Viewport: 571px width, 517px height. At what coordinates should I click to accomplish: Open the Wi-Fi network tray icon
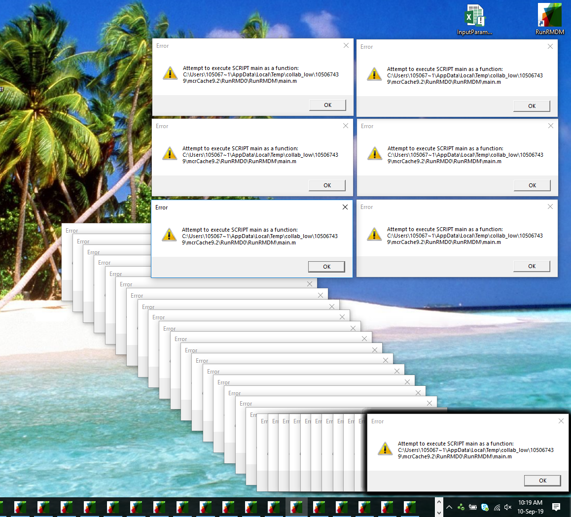[497, 507]
